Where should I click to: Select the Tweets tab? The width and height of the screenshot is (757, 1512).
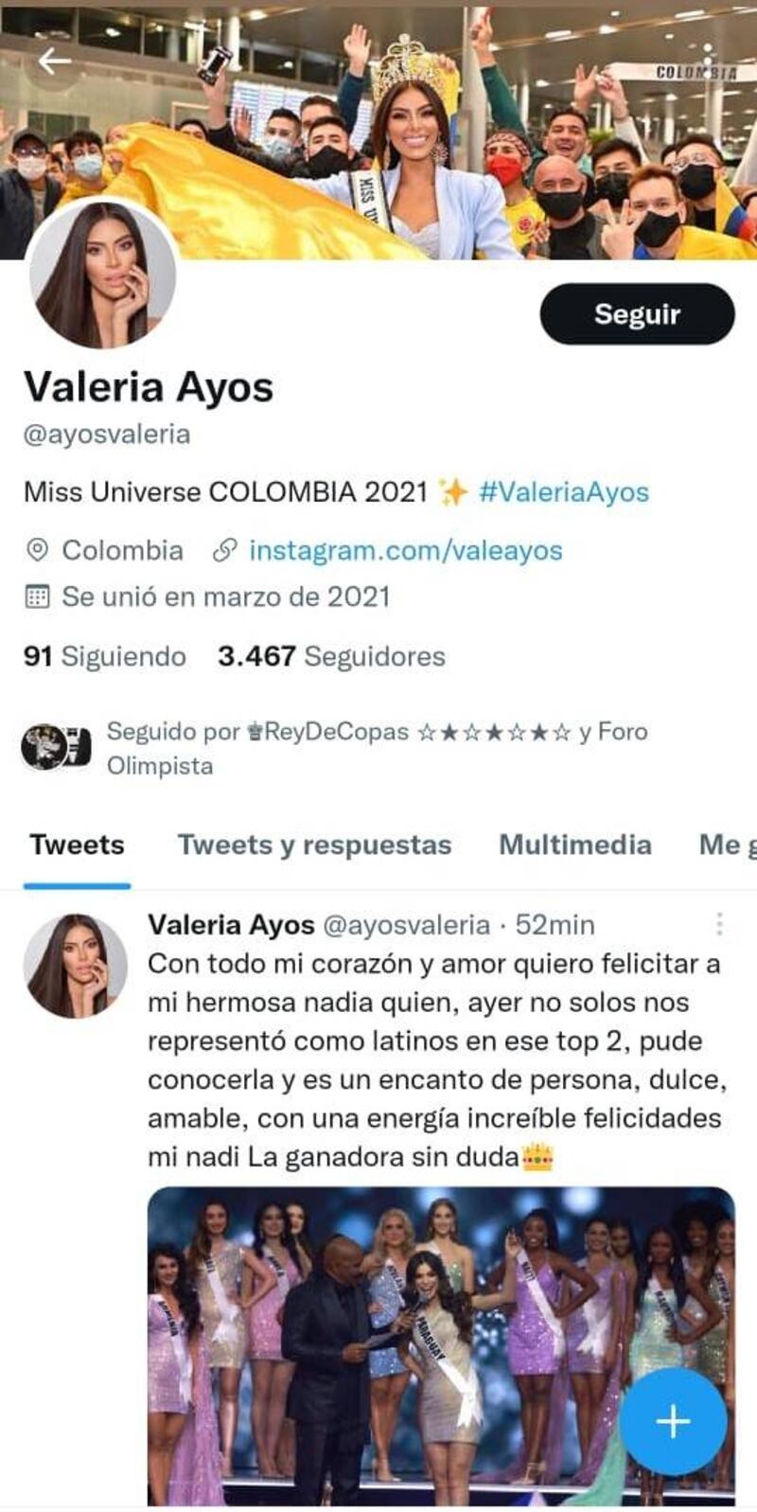77,845
